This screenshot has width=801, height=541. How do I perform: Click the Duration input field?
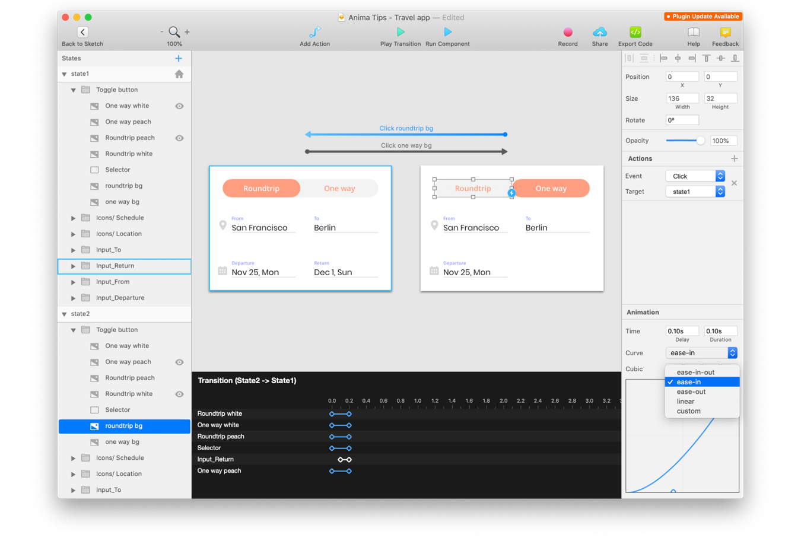tap(720, 331)
